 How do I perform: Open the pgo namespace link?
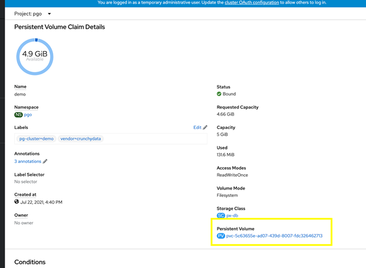point(28,115)
